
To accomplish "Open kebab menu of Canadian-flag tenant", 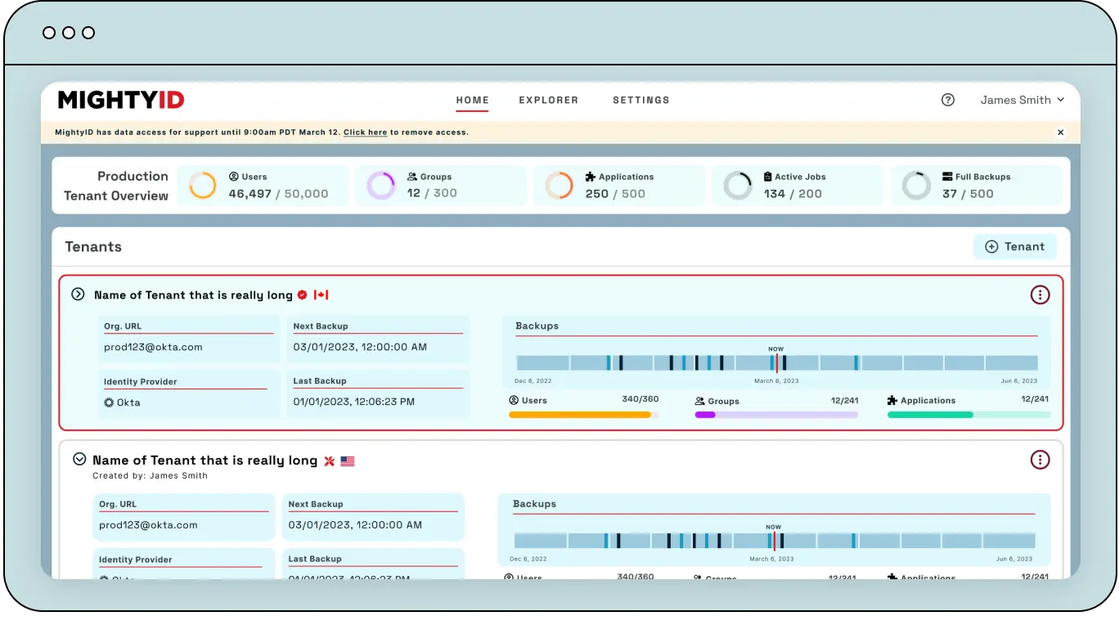I will [x=1040, y=295].
